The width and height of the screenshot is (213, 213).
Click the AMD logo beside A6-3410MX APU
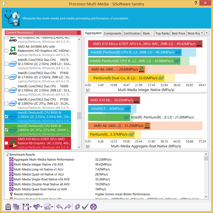pos(13,51)
